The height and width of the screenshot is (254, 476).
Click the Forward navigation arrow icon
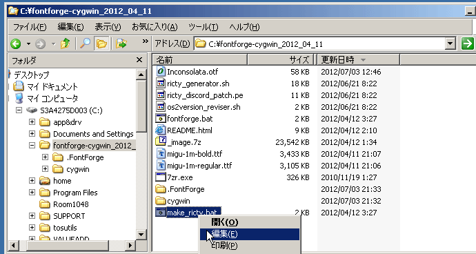40,44
